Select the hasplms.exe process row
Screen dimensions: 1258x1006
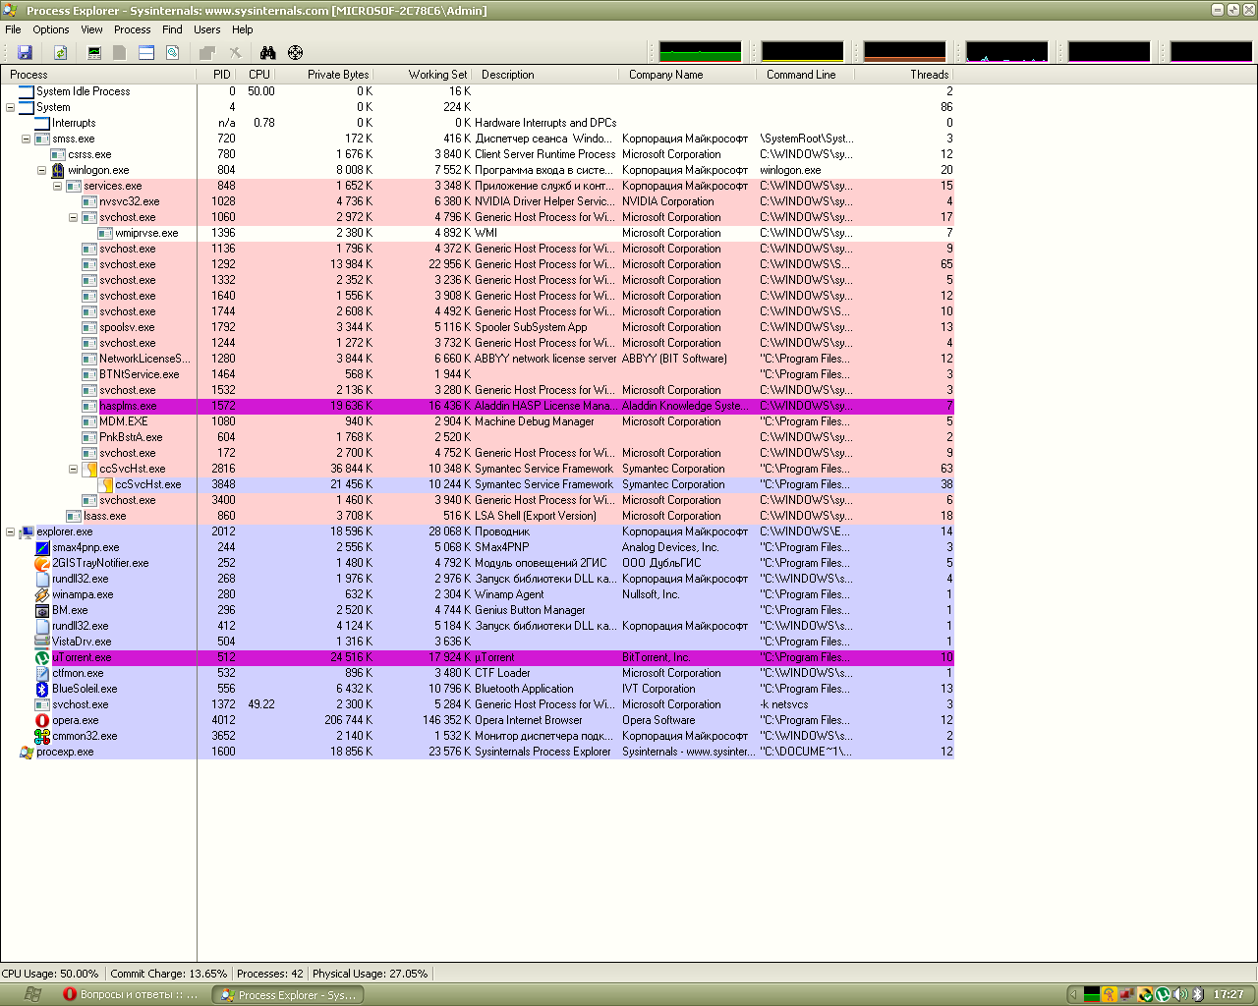(477, 406)
